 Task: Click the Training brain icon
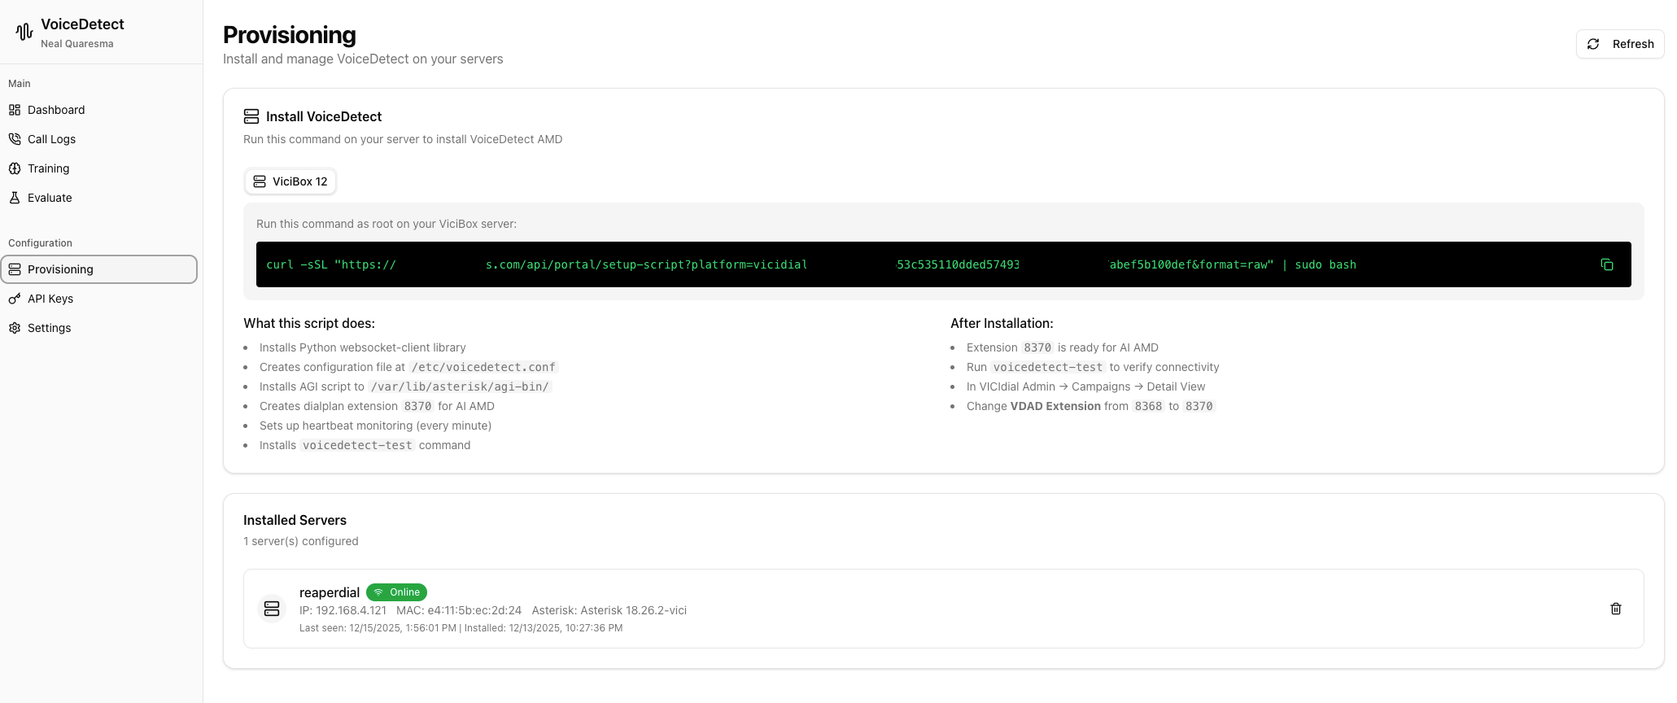15,168
